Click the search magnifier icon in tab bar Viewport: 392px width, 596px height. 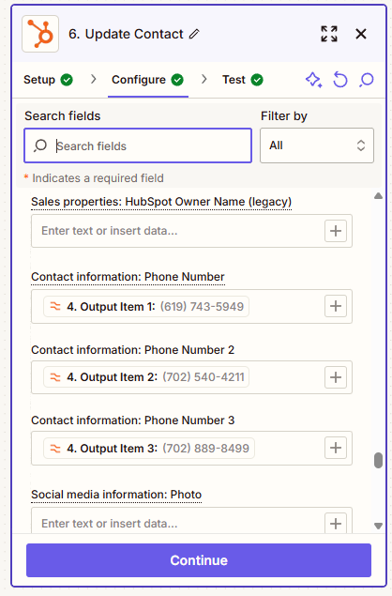(367, 80)
